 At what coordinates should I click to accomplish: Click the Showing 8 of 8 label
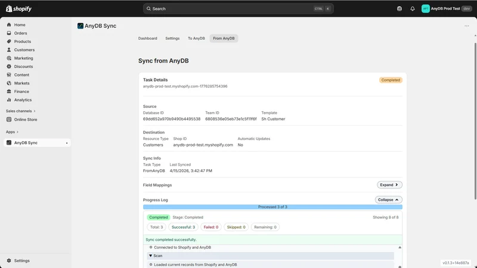385,217
